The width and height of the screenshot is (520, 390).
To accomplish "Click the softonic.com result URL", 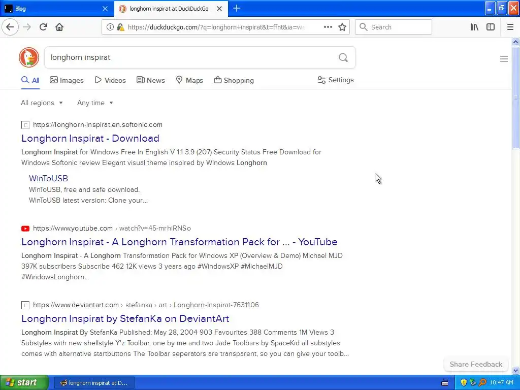I will pos(98,125).
